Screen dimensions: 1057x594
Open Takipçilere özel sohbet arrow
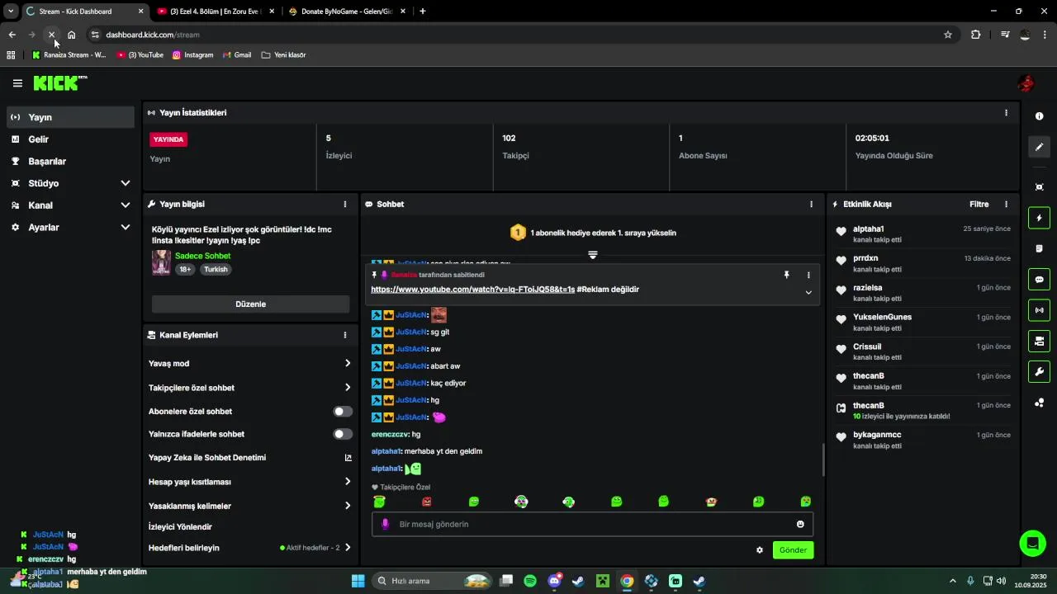pos(348,388)
